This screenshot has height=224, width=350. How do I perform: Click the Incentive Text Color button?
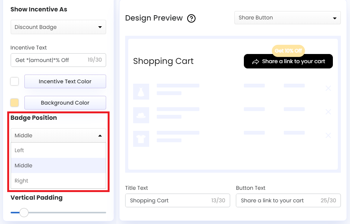coord(65,81)
